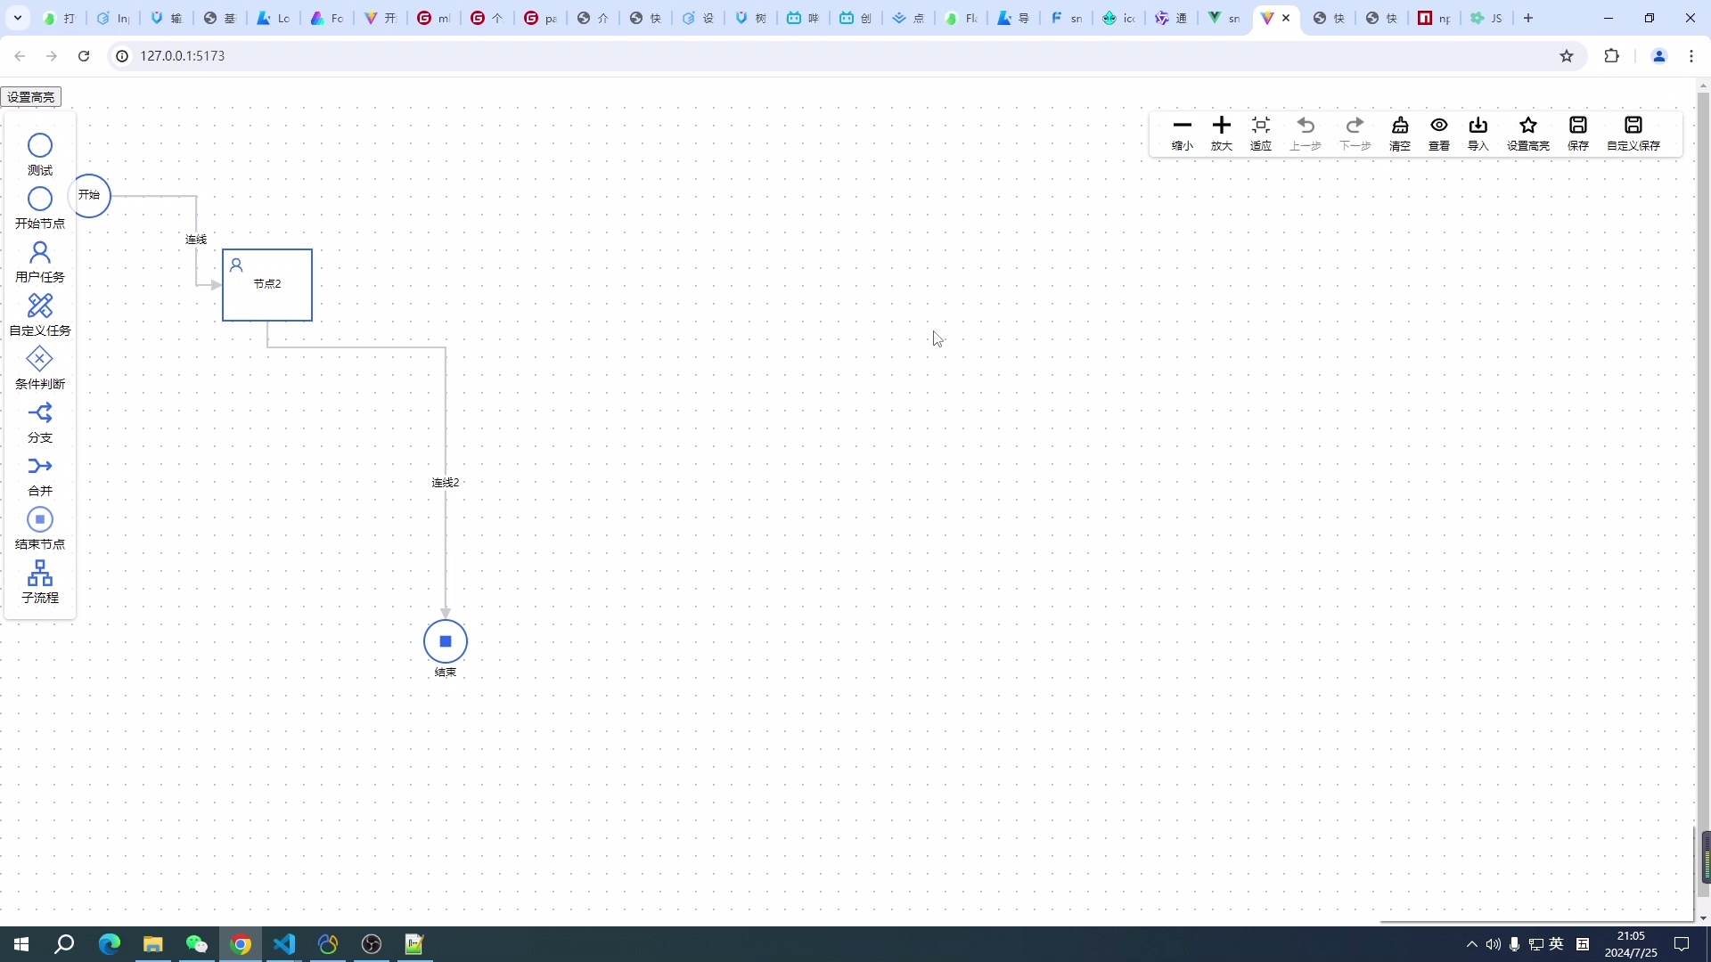
Task: Pick the 结束节点 end node icon
Action: pyautogui.click(x=40, y=520)
